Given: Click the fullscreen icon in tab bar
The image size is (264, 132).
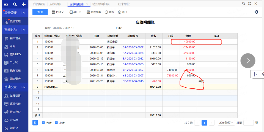Looking at the screenshot, I should tap(250, 4).
